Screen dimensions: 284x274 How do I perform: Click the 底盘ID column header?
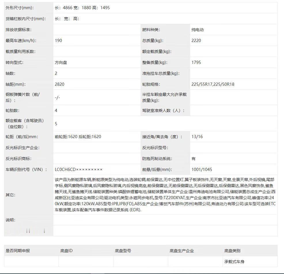66,251
